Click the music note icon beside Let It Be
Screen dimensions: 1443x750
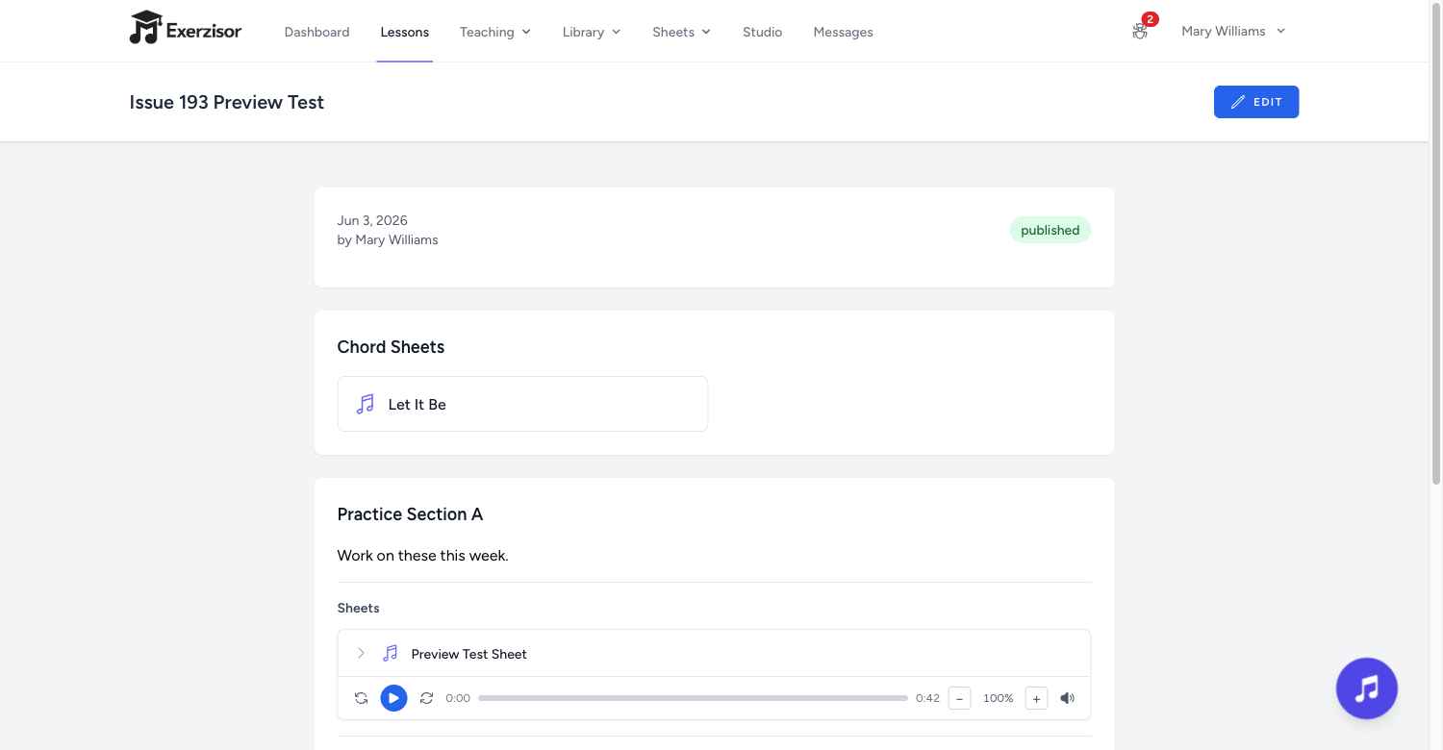pyautogui.click(x=365, y=404)
